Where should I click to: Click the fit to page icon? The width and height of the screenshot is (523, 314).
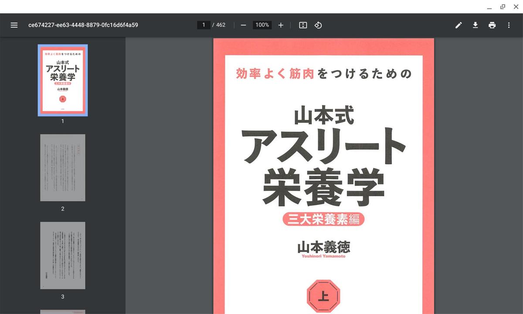point(303,25)
